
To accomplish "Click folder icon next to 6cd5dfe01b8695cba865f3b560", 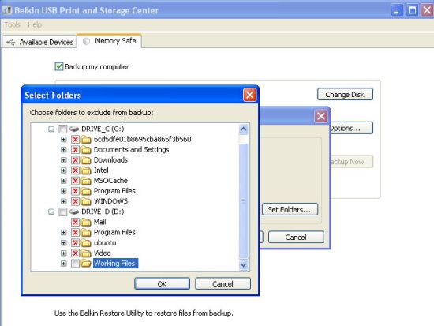I will 86,139.
